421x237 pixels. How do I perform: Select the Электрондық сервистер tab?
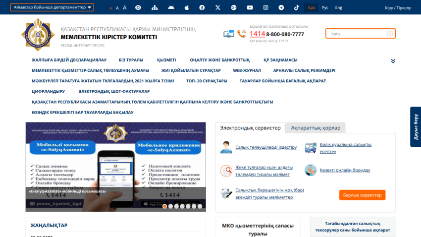[250, 128]
